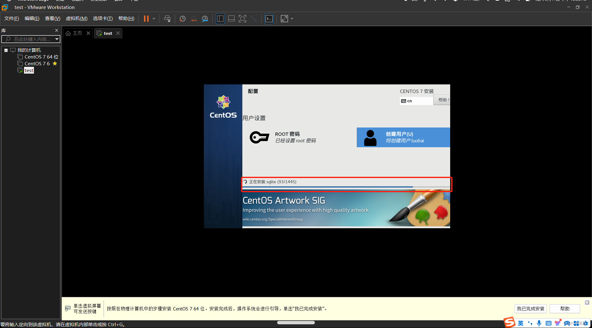
Task: Open 编辑(E) menu
Action: [x=32, y=18]
